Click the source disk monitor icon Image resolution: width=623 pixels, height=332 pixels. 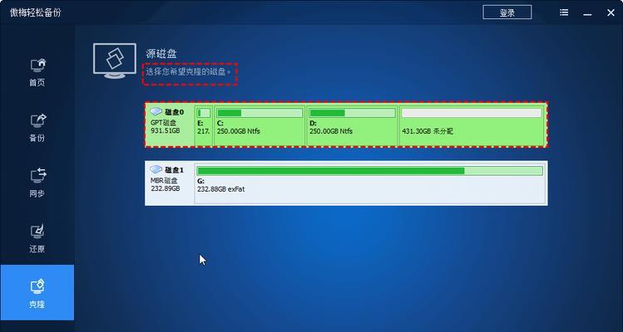115,61
